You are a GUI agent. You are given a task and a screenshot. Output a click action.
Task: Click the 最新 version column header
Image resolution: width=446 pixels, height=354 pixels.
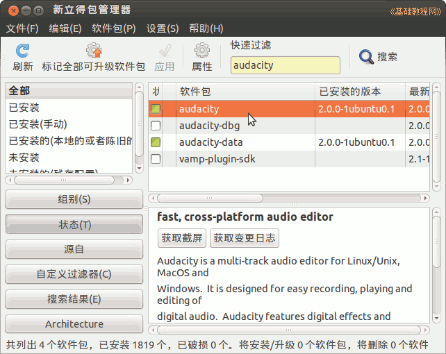coord(418,92)
